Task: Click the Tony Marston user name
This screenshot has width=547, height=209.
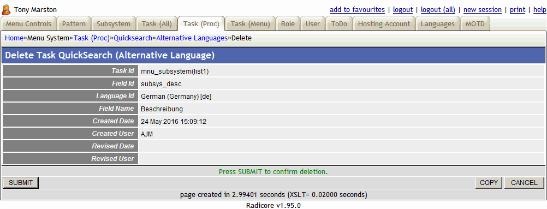Action: coord(35,10)
